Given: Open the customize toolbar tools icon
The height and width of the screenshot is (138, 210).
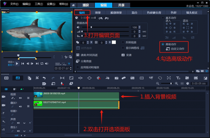Looking at the screenshot, I should (37, 78).
